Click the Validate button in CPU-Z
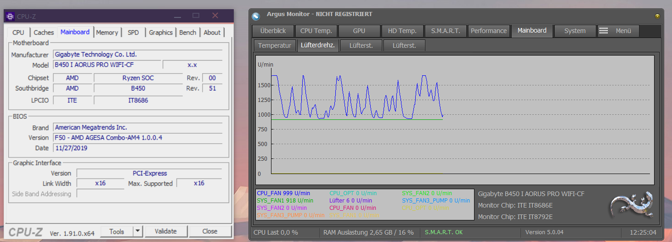This screenshot has width=672, height=242. 165,231
